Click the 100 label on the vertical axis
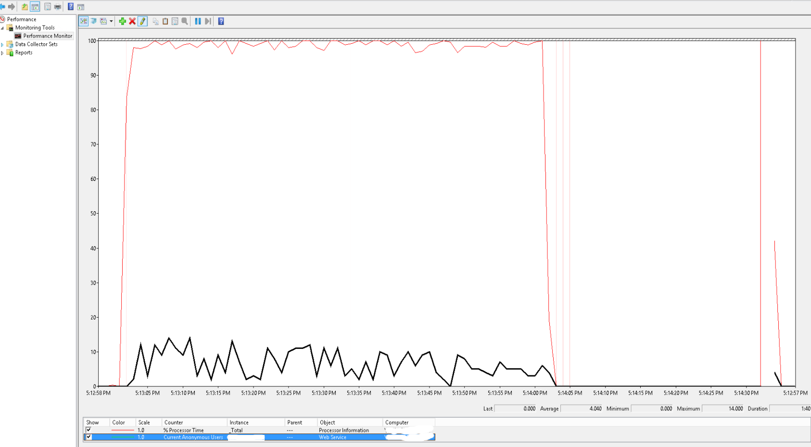The width and height of the screenshot is (811, 447). point(92,41)
